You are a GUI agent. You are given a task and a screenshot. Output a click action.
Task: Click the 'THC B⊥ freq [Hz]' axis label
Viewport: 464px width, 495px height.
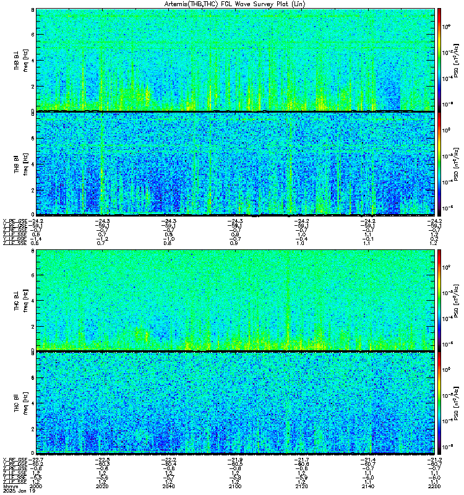(x=21, y=301)
